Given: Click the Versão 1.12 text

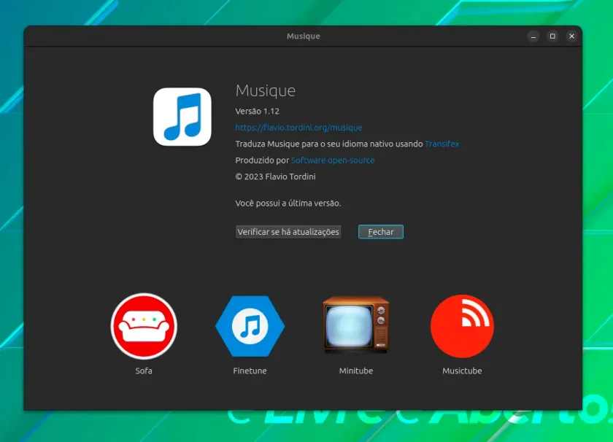Looking at the screenshot, I should (257, 111).
